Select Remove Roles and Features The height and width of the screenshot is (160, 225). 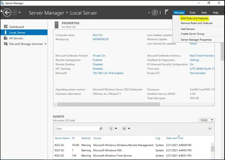click(197, 23)
